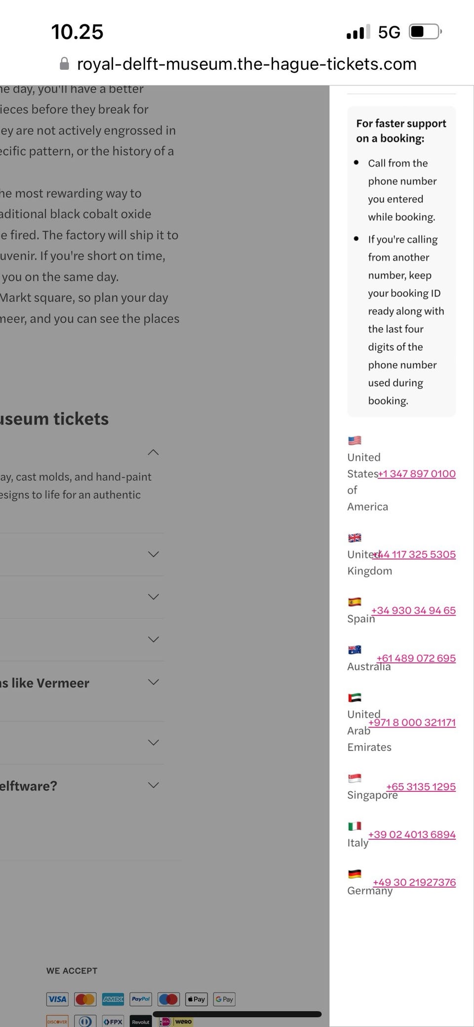Viewport: 474px width, 1027px height.
Task: Click the lock icon beside the URL
Action: click(x=64, y=64)
